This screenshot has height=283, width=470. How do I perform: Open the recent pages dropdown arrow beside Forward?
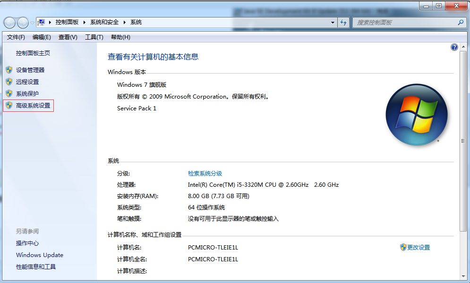tap(32, 23)
